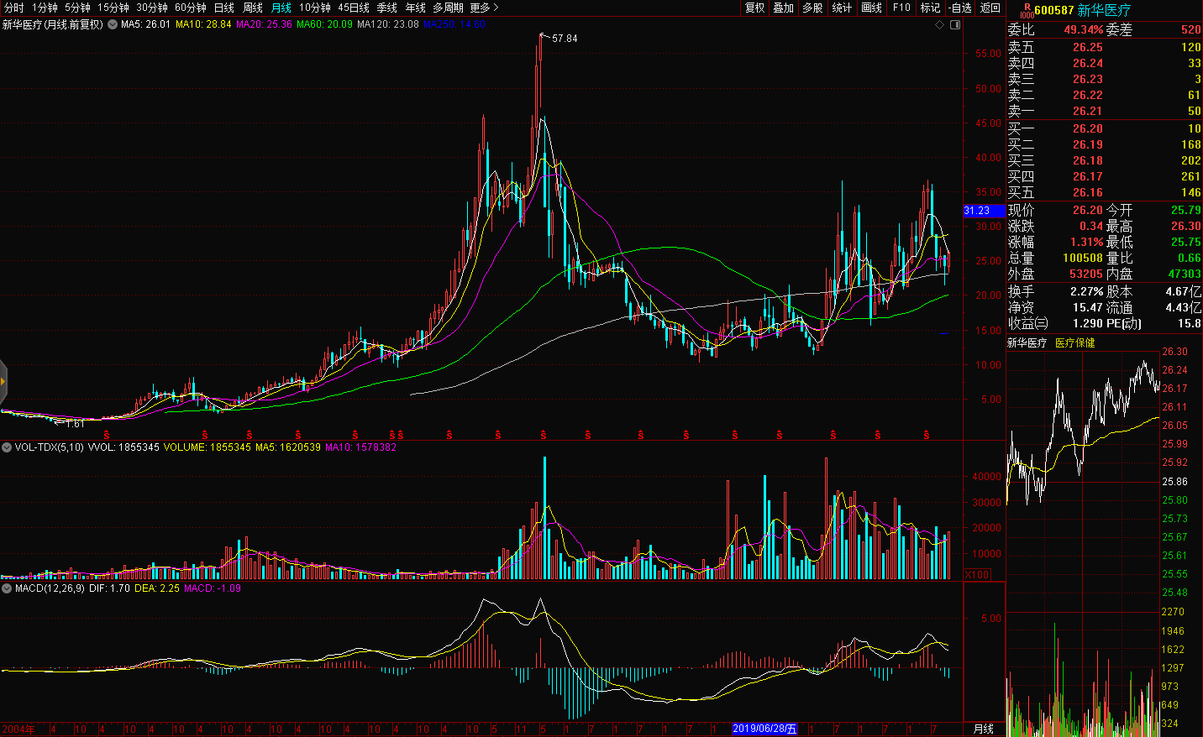Expand the left edge sidebar handle
This screenshot has width=1203, height=737.
click(x=3, y=382)
